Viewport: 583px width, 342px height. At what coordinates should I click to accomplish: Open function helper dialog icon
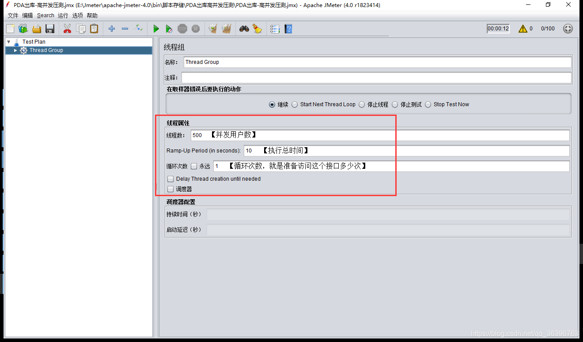click(275, 29)
